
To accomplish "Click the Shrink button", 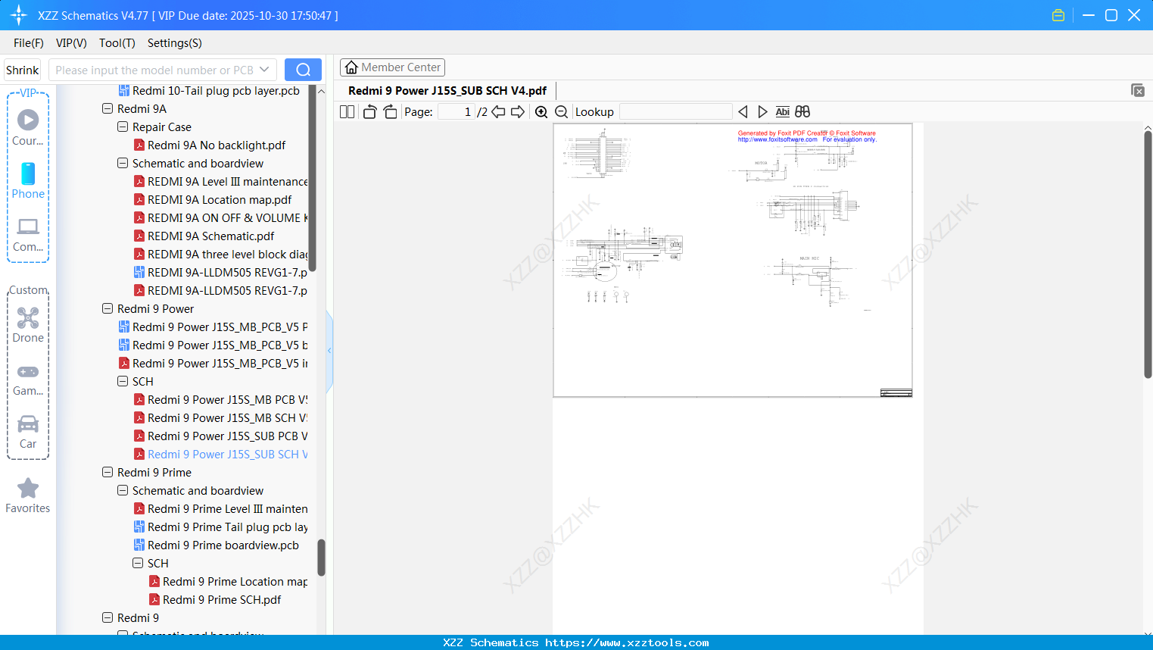I will point(22,70).
